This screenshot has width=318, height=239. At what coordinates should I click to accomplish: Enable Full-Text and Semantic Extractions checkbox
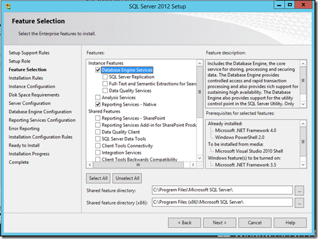(x=105, y=84)
